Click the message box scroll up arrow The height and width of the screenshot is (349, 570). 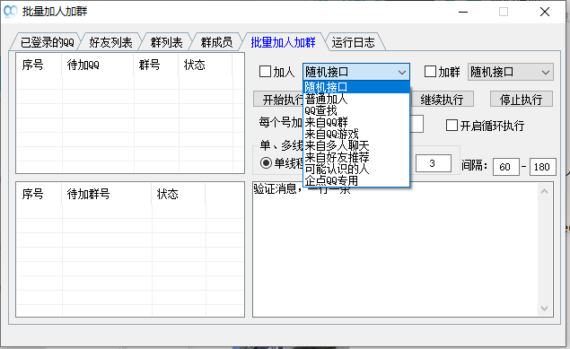[x=544, y=191]
